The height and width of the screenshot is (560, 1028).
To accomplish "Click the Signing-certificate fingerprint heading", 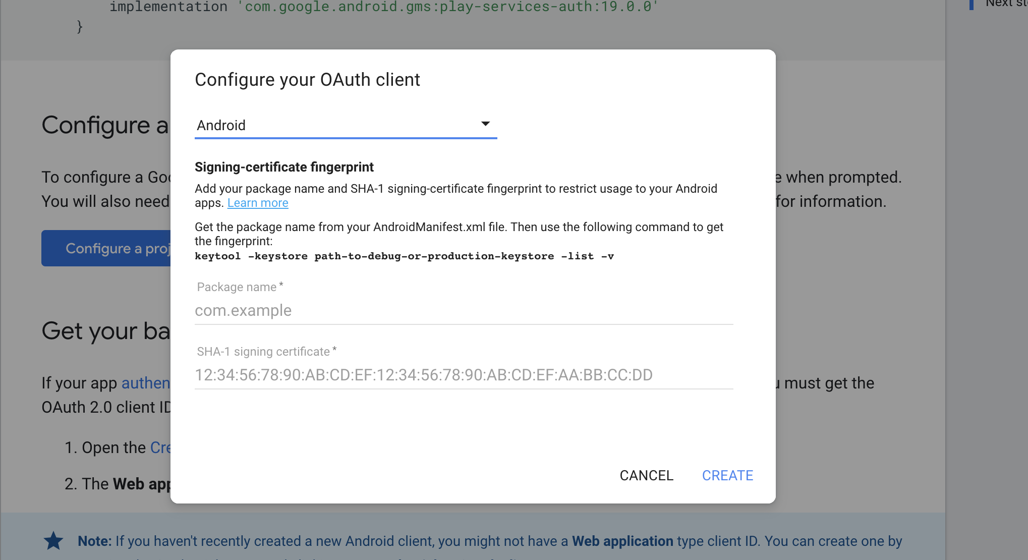I will (x=284, y=167).
